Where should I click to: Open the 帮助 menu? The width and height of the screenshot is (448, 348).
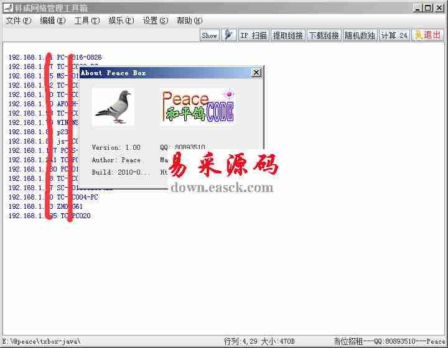tap(189, 21)
